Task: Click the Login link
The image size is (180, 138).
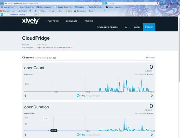Action: 137,27
